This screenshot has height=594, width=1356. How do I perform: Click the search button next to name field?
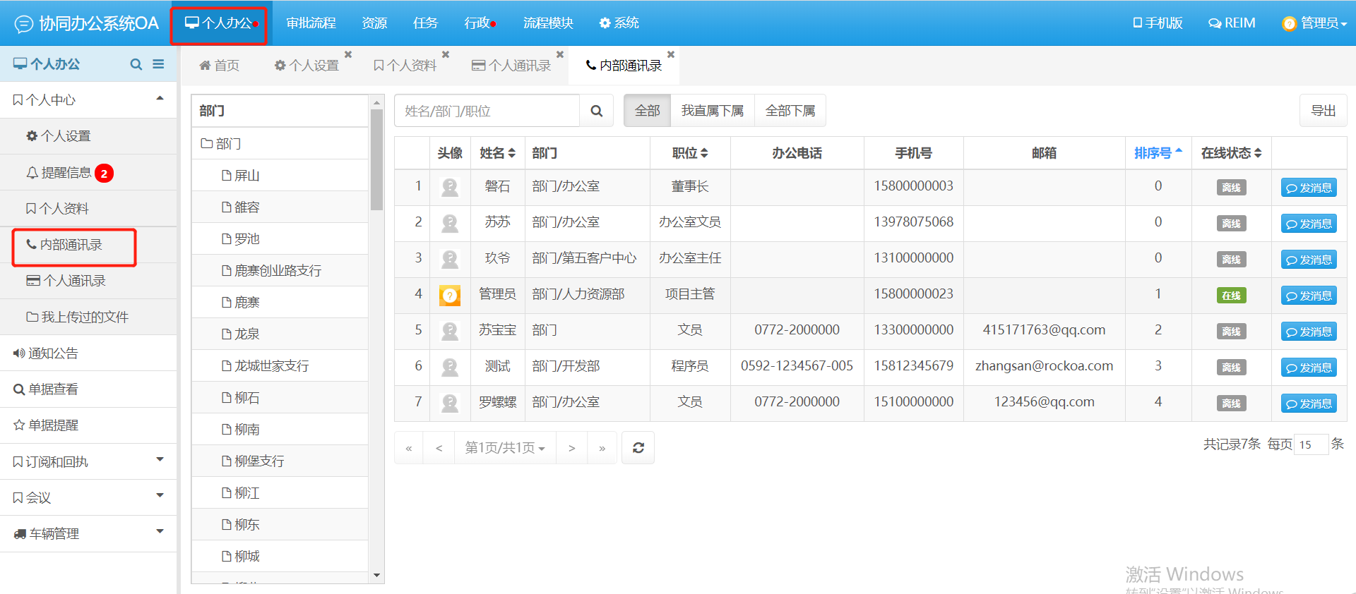[x=597, y=111]
